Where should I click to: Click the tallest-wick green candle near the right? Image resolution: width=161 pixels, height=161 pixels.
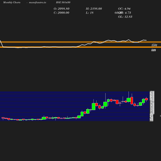point(128,100)
